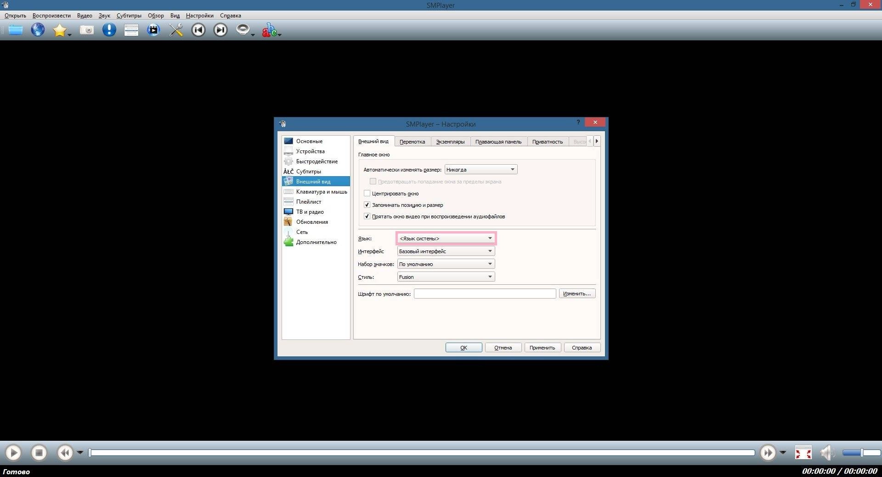882x477 pixels.
Task: Click on the seek bar timeline
Action: coord(422,453)
